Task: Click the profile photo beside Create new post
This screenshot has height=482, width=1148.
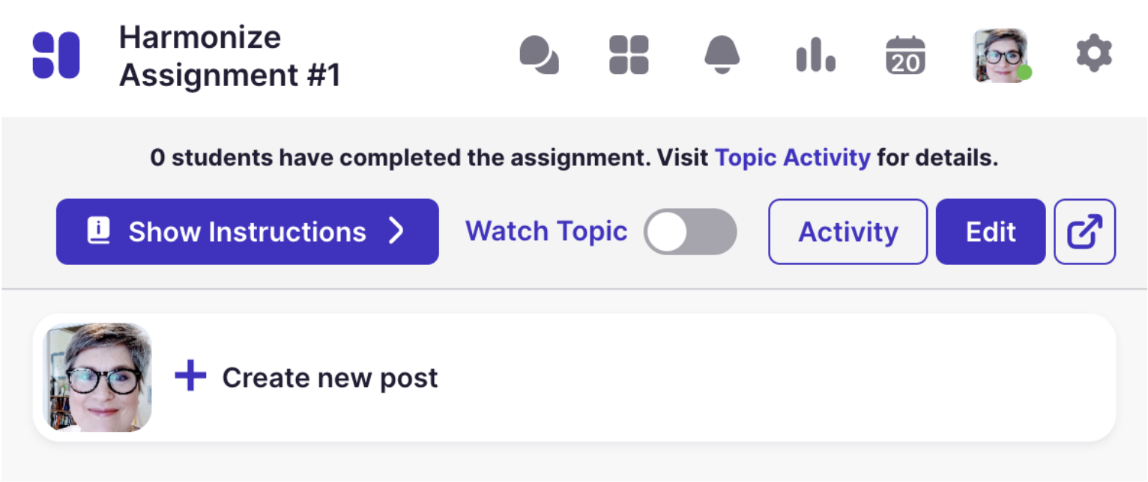Action: 98,377
